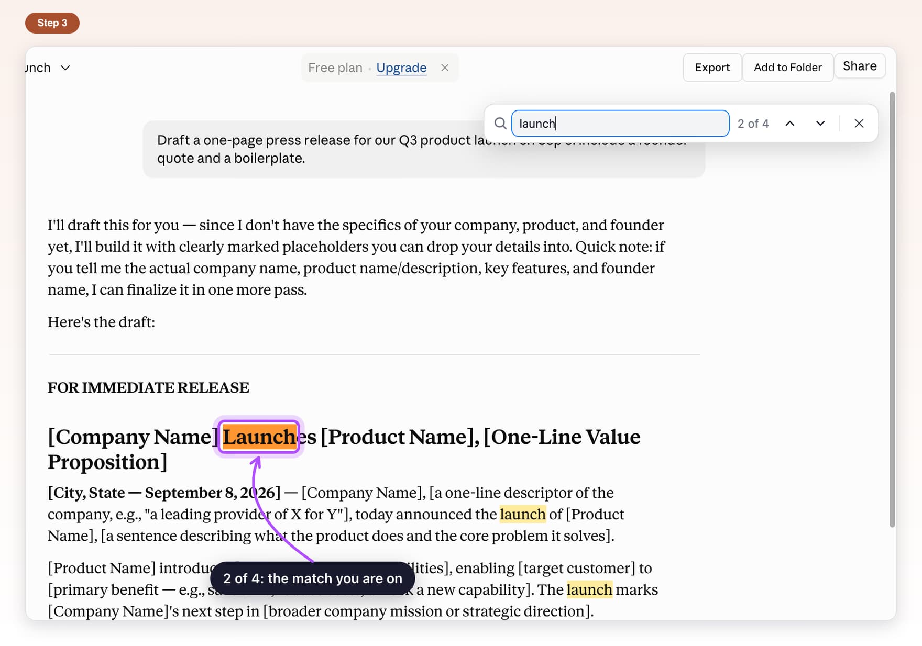Screen dimensions: 922x646
Task: Expand the conversation title dropdown chevron
Action: tap(65, 68)
